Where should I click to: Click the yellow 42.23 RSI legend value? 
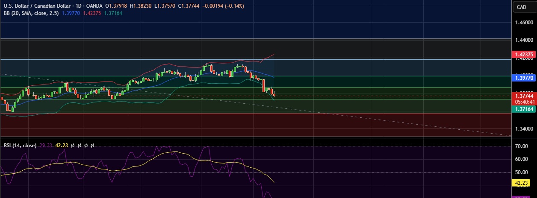pos(62,146)
